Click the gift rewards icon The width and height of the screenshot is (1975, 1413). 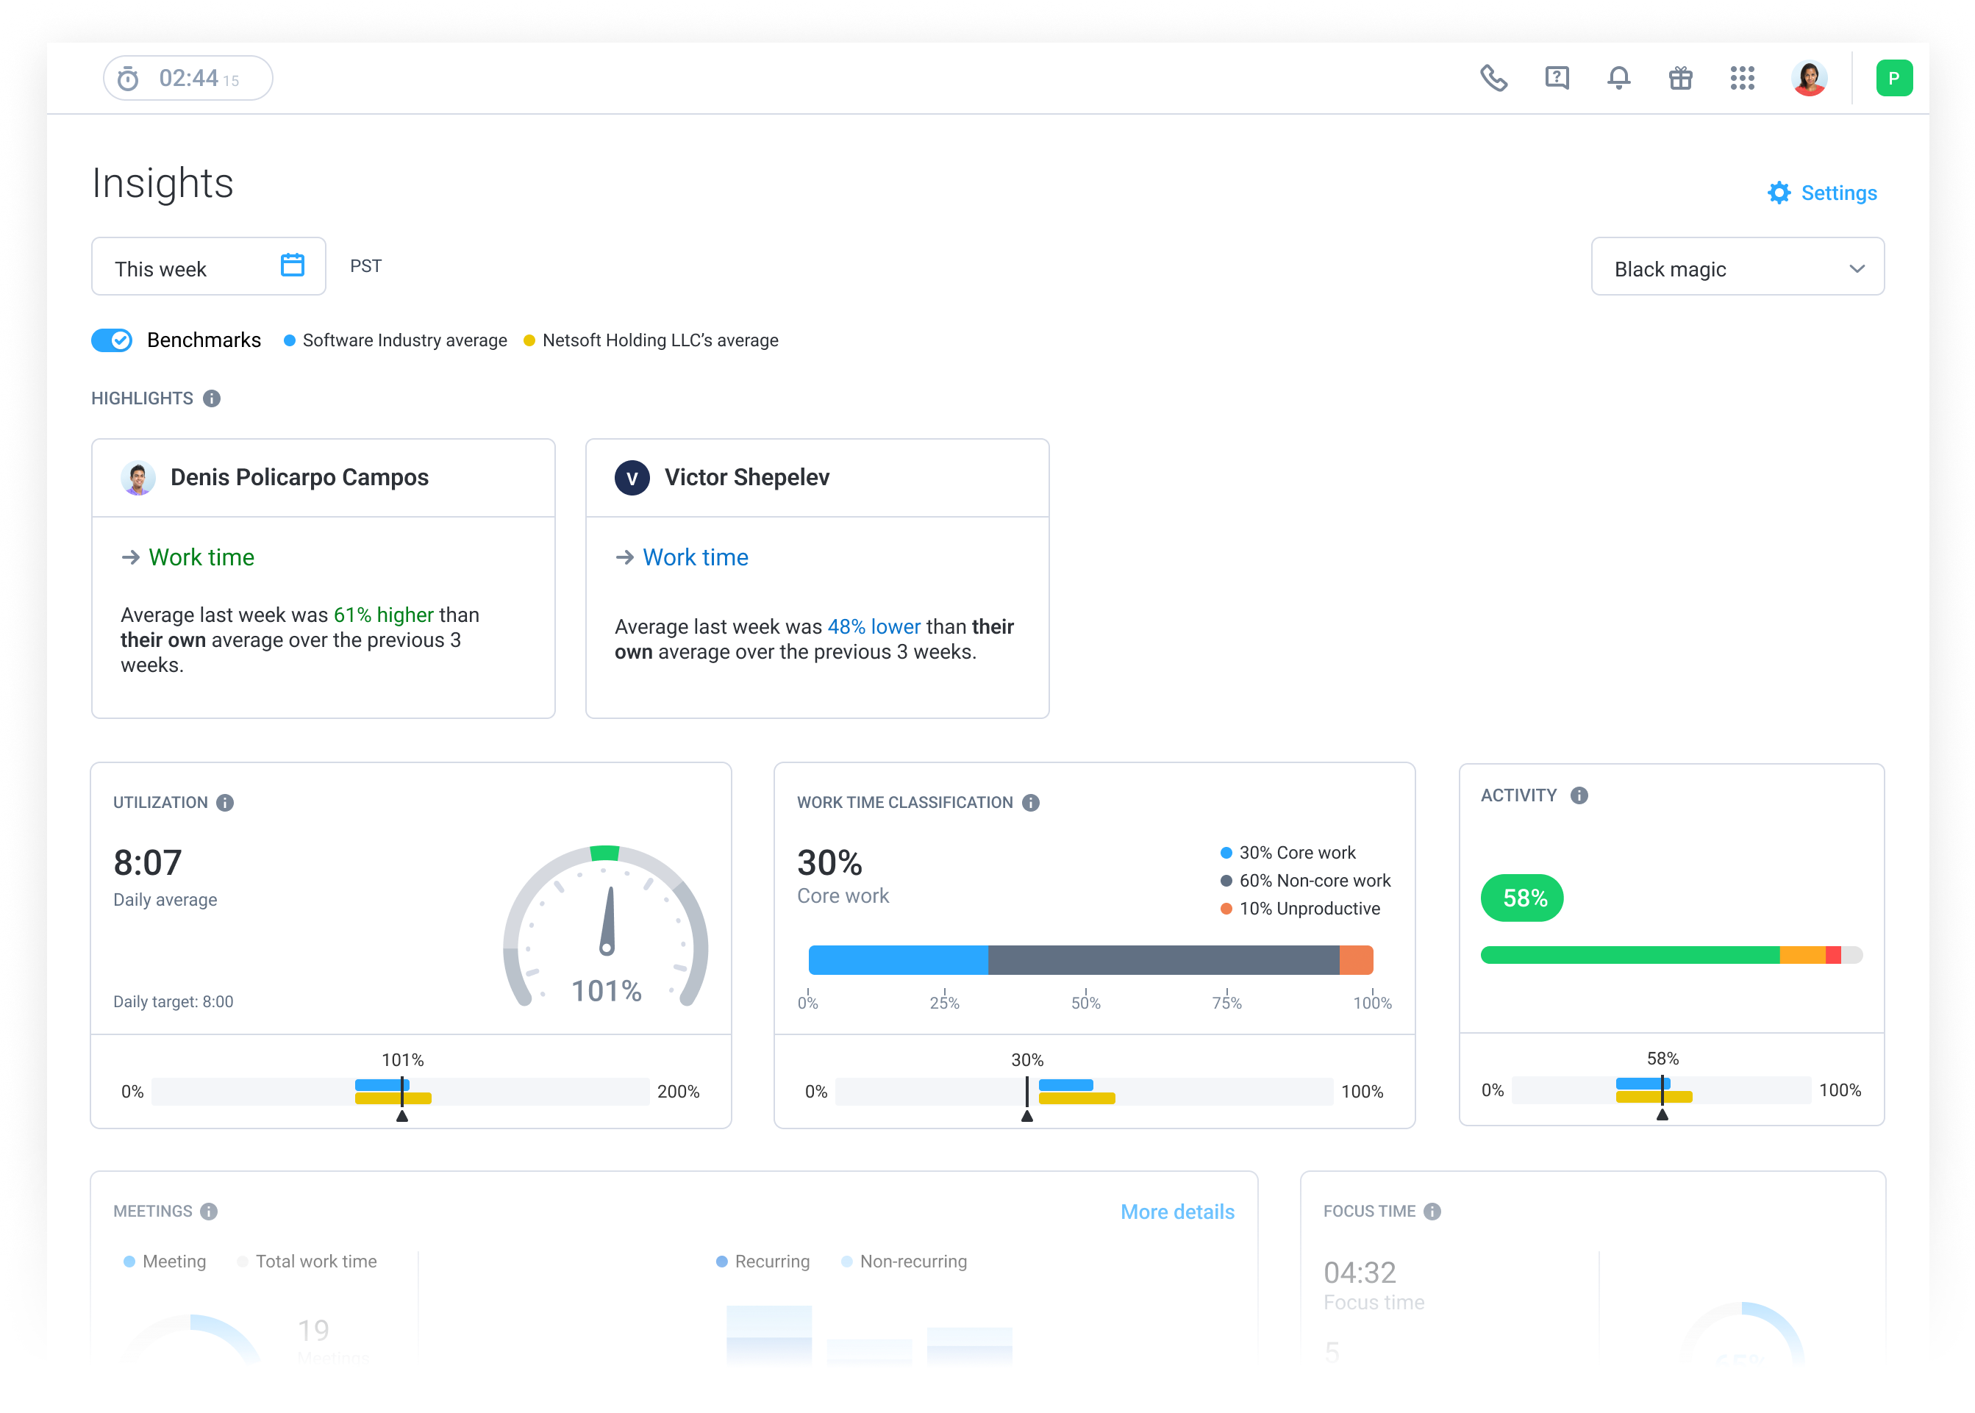pyautogui.click(x=1680, y=79)
